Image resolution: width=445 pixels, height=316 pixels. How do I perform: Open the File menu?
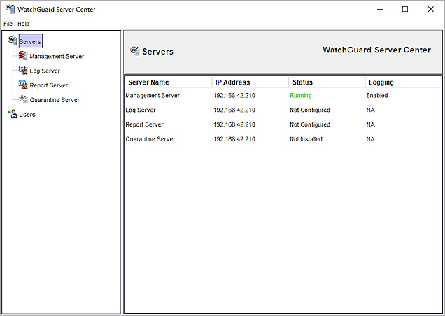[x=8, y=24]
